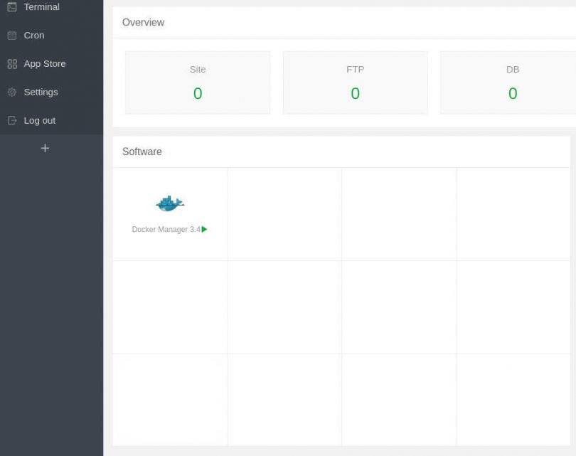Choose the Log out text

click(x=39, y=121)
